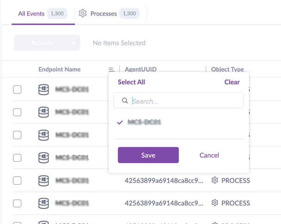Uncheck the checked endpoint filter option

tap(121, 123)
